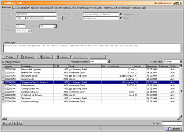Go to the next record
184x132 pixels.
coord(15,123)
